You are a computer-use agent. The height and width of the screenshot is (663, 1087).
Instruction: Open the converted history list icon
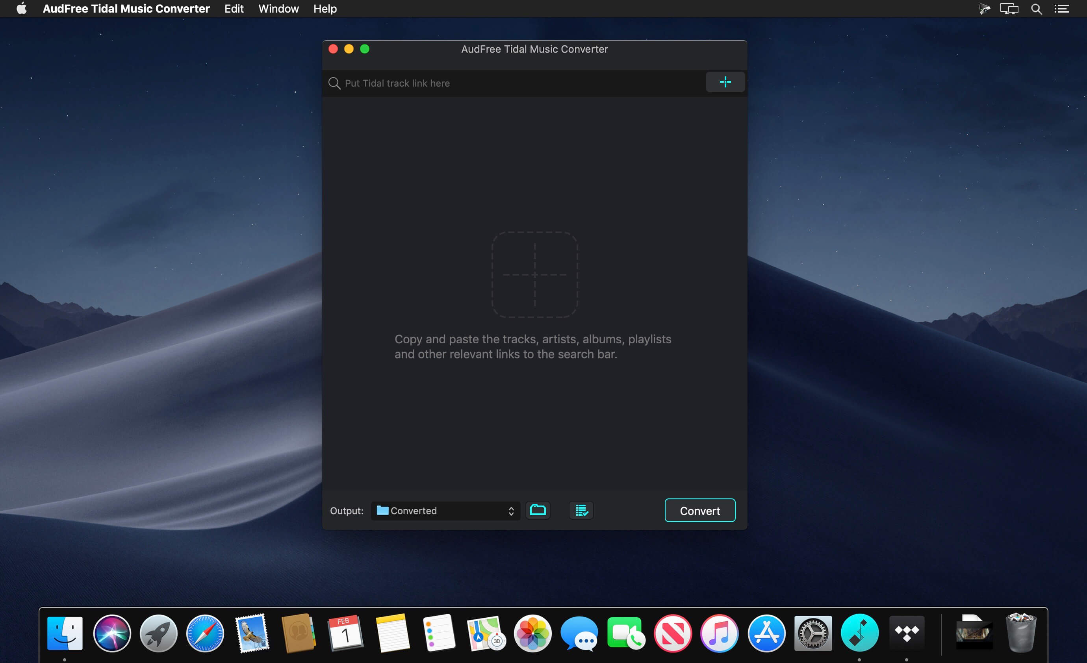pyautogui.click(x=581, y=510)
